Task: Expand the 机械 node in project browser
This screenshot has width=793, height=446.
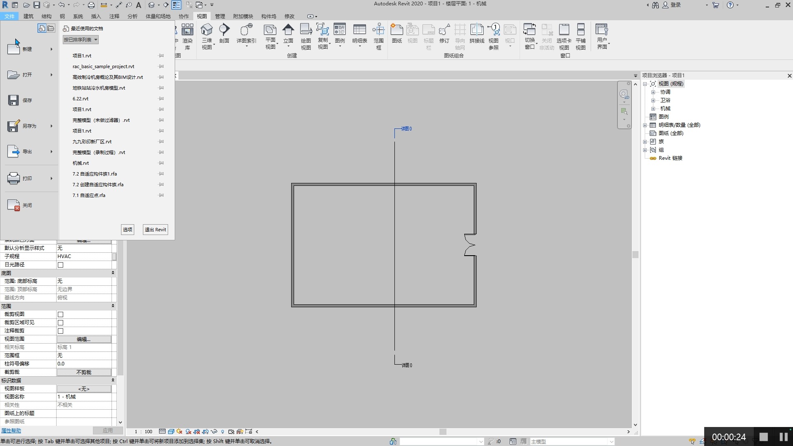Action: 653,109
